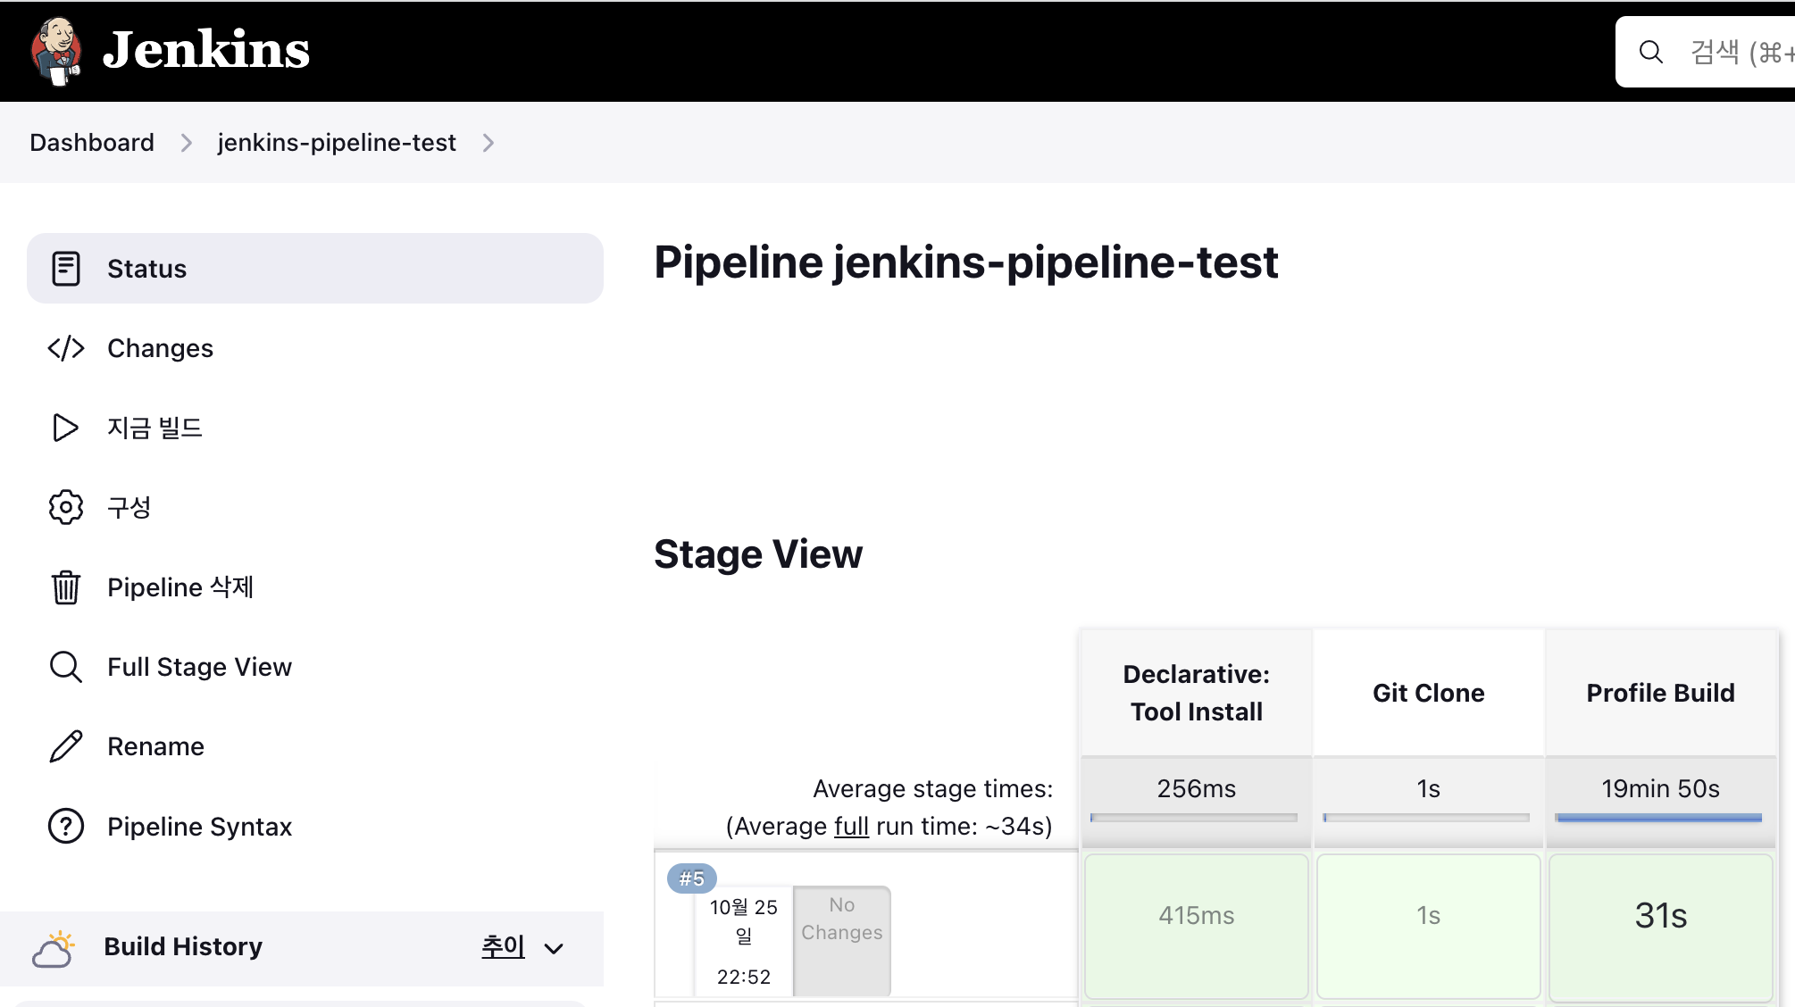The image size is (1795, 1007).
Task: Open the build #5 badge
Action: click(x=691, y=878)
